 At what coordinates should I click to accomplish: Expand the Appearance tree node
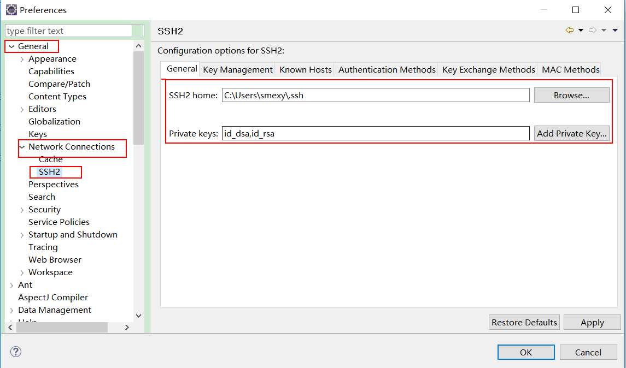(22, 59)
